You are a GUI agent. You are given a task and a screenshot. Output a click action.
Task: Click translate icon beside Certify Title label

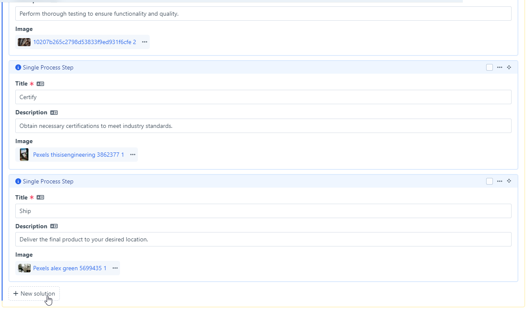pyautogui.click(x=40, y=84)
